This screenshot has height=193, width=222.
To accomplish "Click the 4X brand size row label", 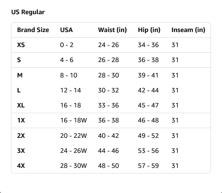I will 21,166.
